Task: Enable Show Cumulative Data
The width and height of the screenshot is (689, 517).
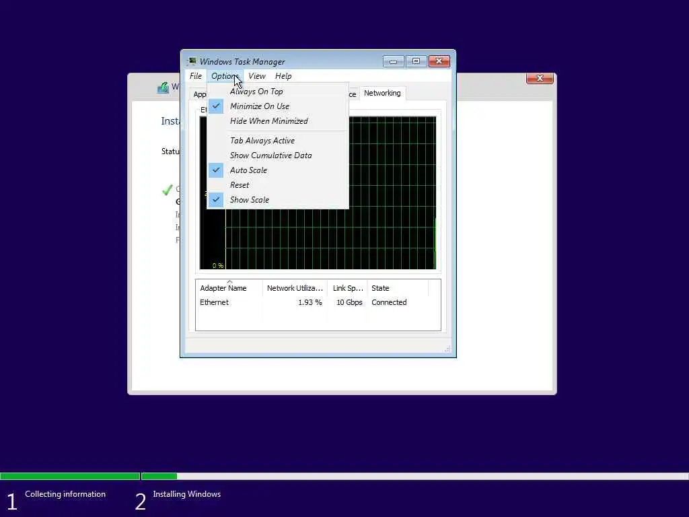Action: (278, 156)
